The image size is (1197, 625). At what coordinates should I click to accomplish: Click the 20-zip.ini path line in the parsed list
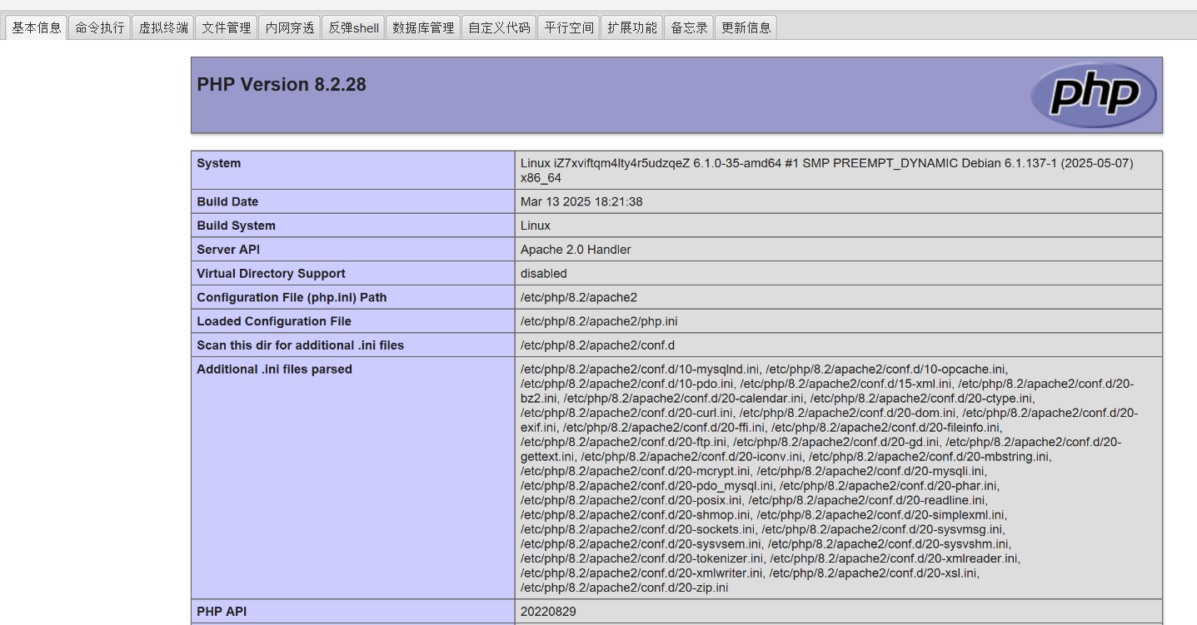pos(624,588)
